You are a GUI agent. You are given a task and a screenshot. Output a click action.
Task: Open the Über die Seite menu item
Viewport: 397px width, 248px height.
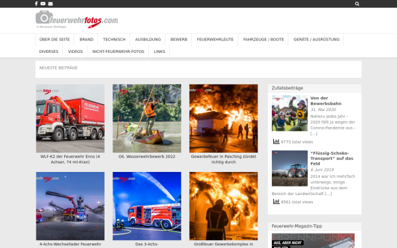54,40
